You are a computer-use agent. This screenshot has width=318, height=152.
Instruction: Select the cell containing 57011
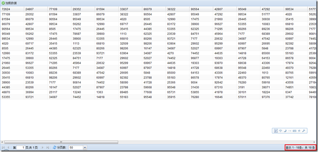point(249,97)
